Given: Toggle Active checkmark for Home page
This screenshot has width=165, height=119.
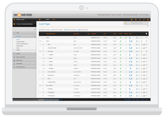Looking at the screenshot, I should [121, 38].
